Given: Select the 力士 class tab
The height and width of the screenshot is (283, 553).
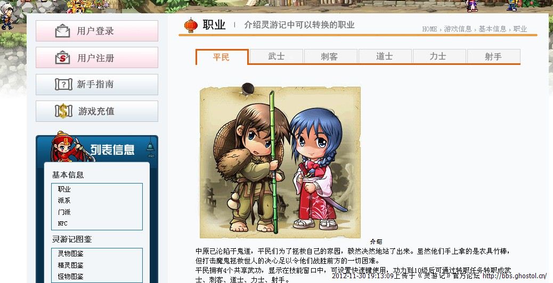Looking at the screenshot, I should tap(439, 56).
